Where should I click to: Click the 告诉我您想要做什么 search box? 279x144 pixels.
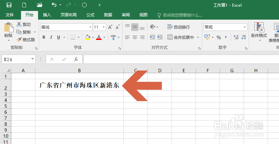pos(180,15)
